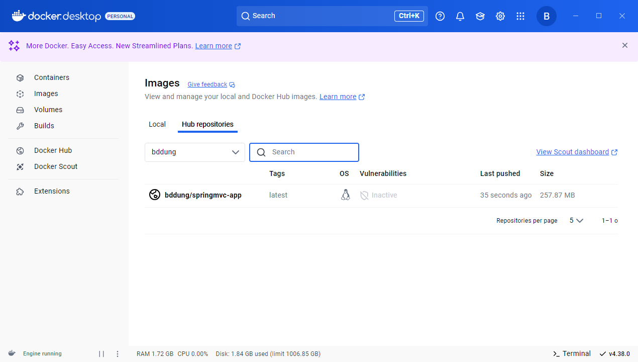Click the 35 seconds ago cell

point(506,195)
